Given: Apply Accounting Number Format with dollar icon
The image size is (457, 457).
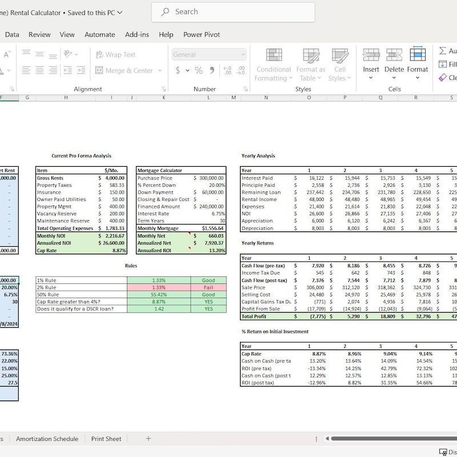Looking at the screenshot, I should tap(178, 70).
